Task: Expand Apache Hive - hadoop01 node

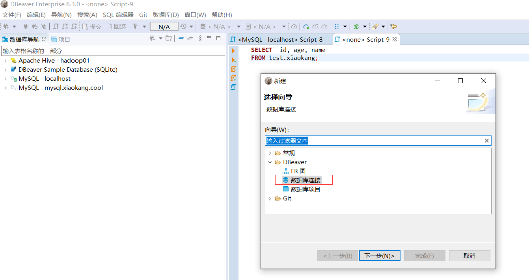Action: [5, 61]
